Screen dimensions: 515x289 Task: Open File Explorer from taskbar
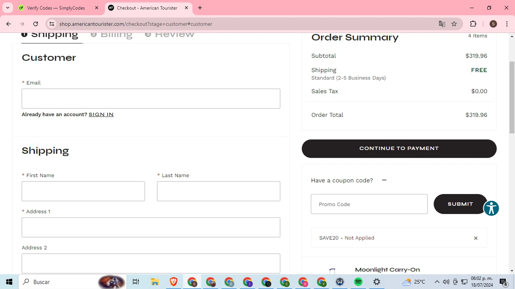(x=155, y=282)
